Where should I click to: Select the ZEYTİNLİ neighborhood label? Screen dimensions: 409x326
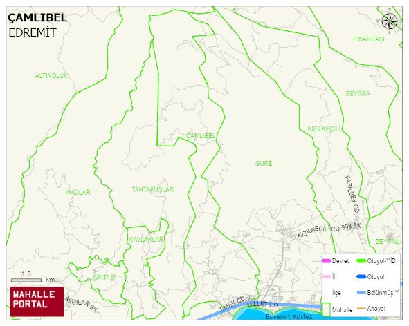(x=388, y=241)
